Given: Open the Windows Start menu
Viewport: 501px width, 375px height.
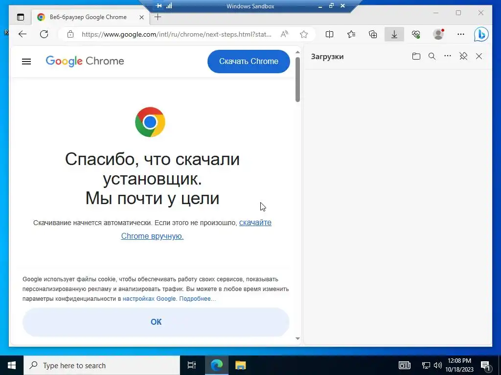Looking at the screenshot, I should pyautogui.click(x=12, y=365).
